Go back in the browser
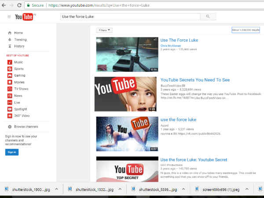 pyautogui.click(x=4, y=5)
